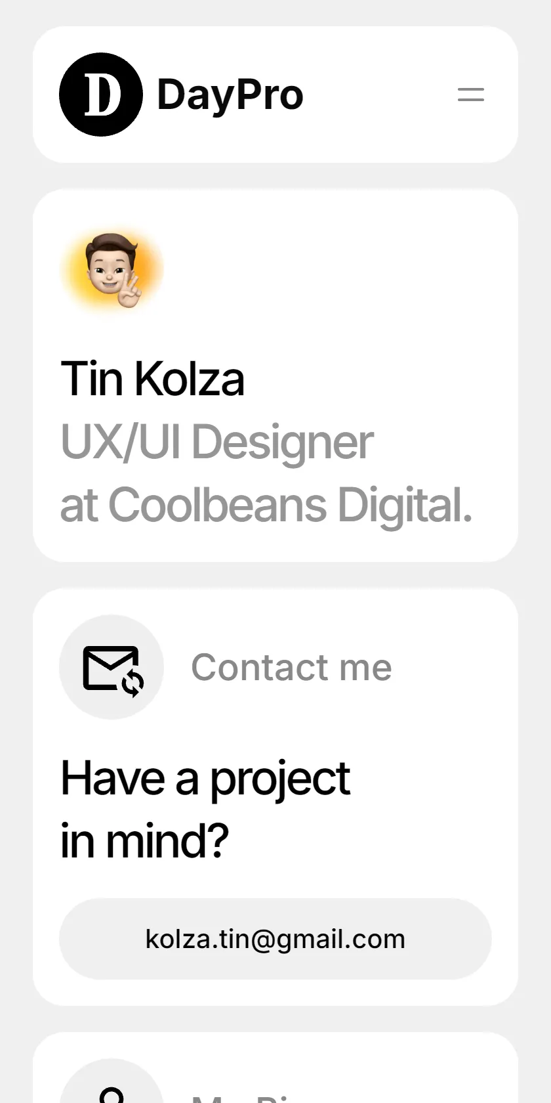Select the DayPro brand name text
The width and height of the screenshot is (551, 1103).
coord(230,95)
